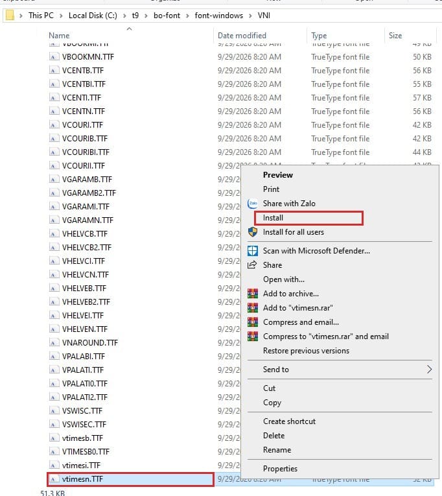Select the file name VSWISEC.TTF
Image resolution: width=442 pixels, height=496 pixels.
[84, 424]
